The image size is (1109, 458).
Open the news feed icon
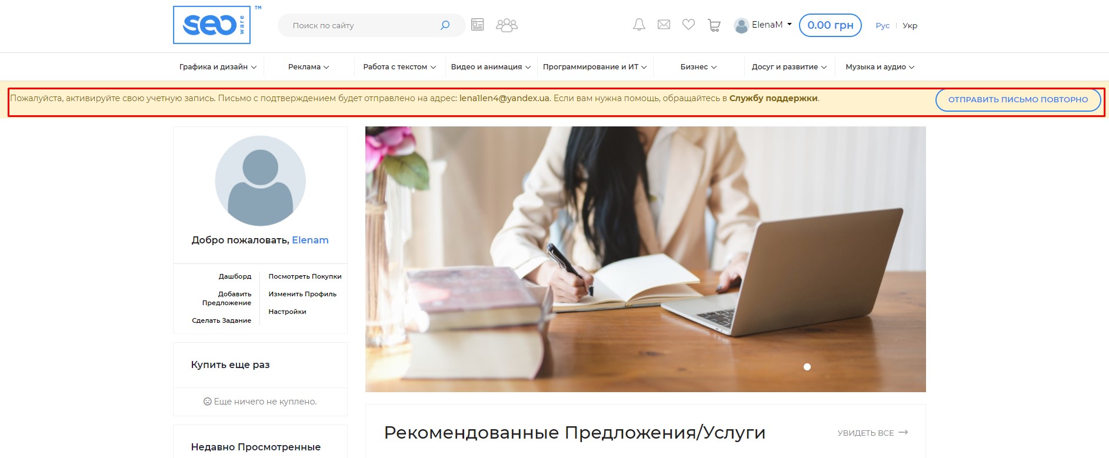(477, 25)
